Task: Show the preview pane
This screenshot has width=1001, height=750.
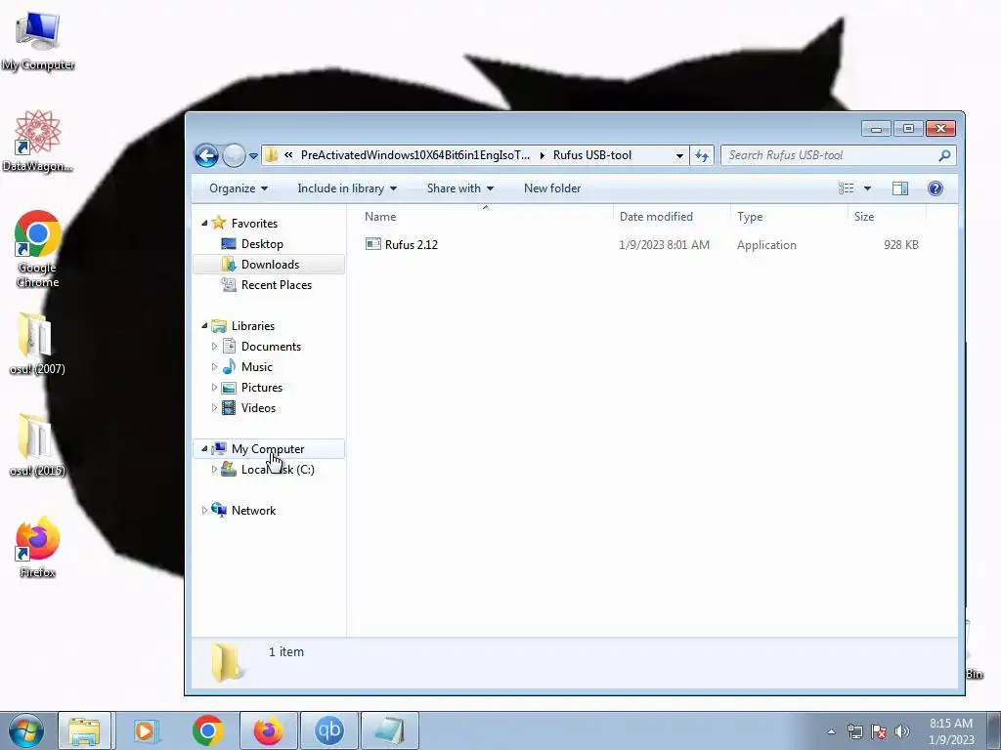Action: (900, 188)
